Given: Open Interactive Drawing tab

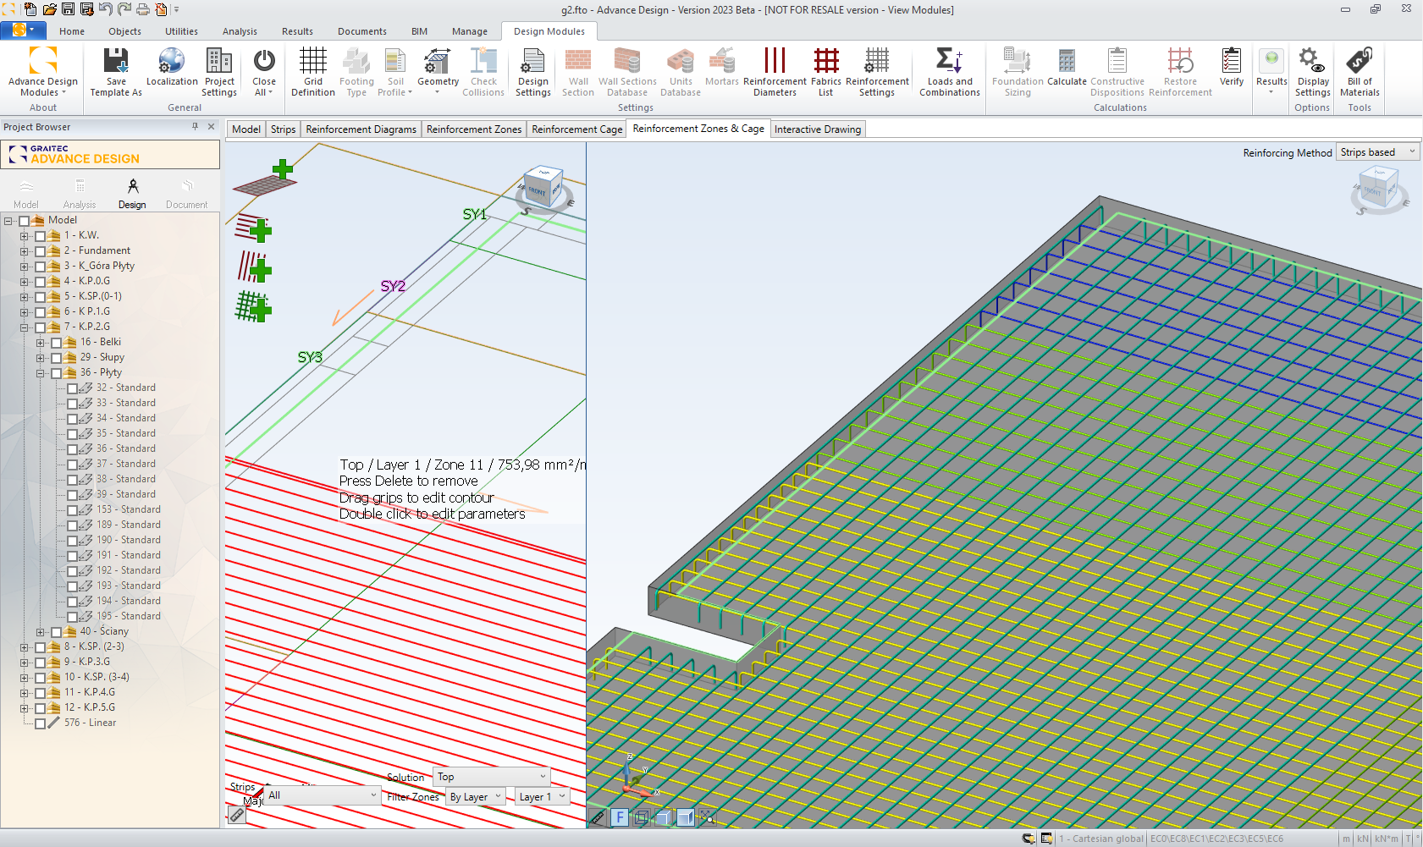Looking at the screenshot, I should coord(818,129).
